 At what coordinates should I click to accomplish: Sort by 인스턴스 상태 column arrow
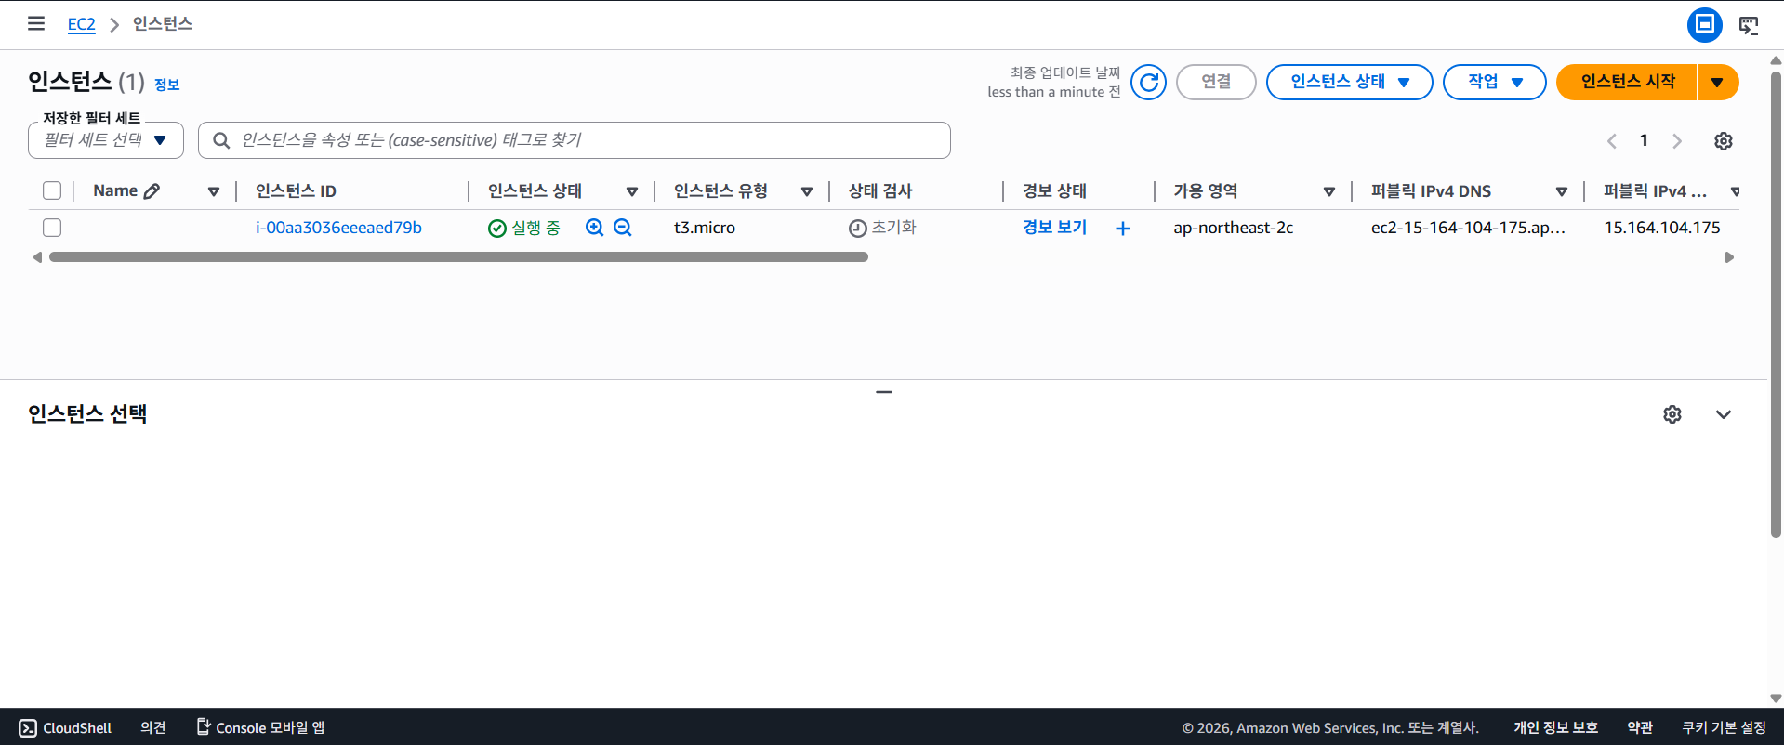(x=632, y=191)
